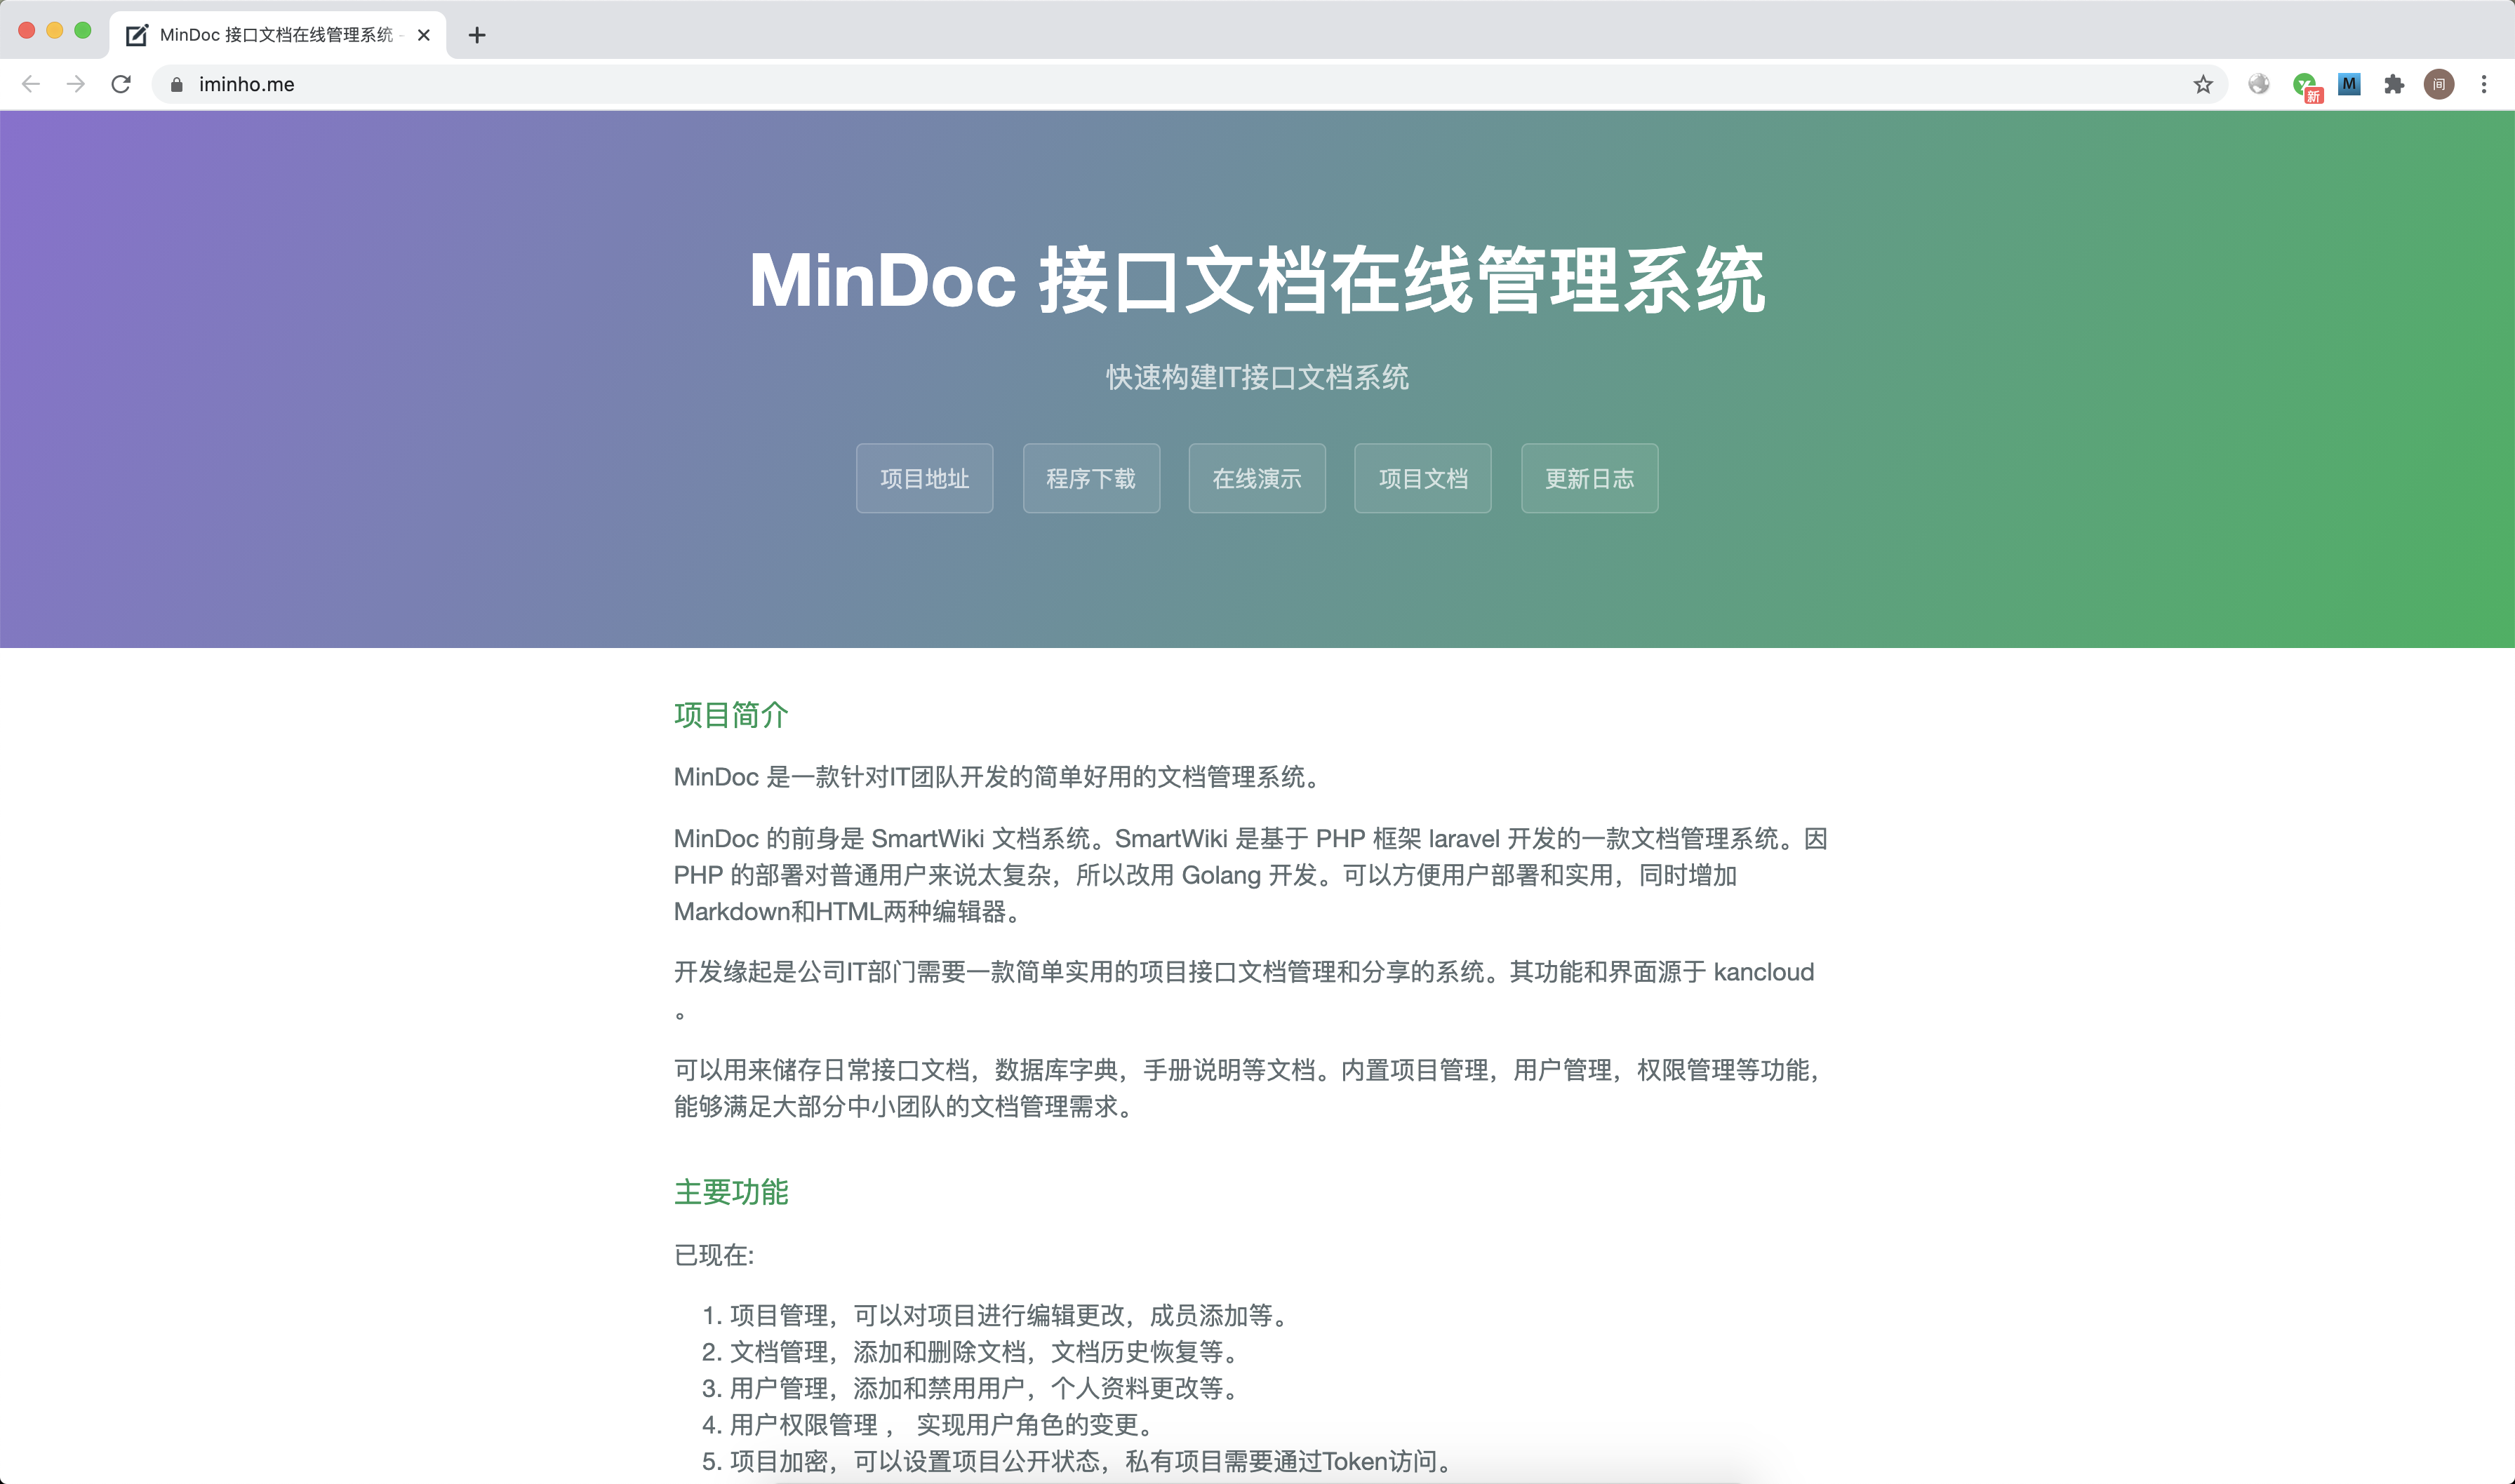Image resolution: width=2515 pixels, height=1484 pixels.
Task: Click the browser back arrow
Action: pyautogui.click(x=31, y=84)
